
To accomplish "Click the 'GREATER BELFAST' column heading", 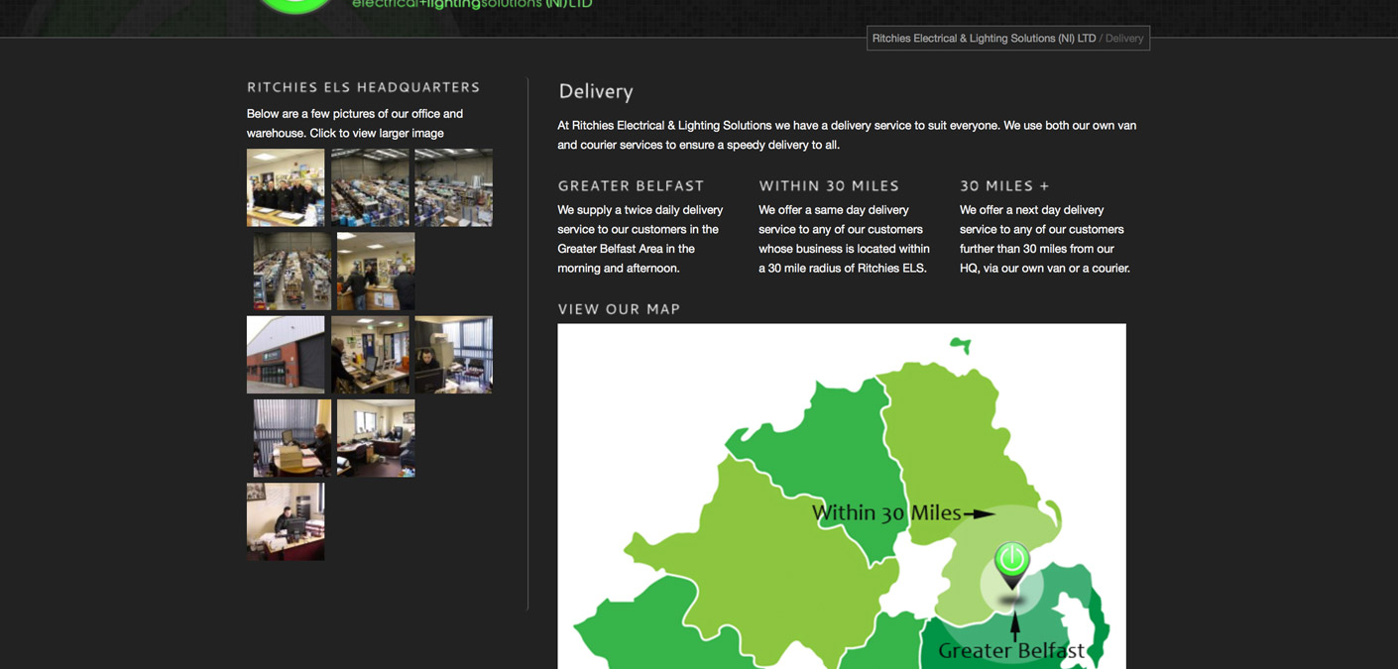I will pyautogui.click(x=631, y=185).
